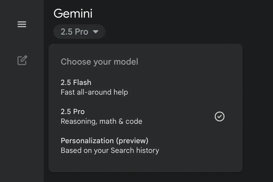Click the Gemini title text
The width and height of the screenshot is (273, 182).
point(73,13)
